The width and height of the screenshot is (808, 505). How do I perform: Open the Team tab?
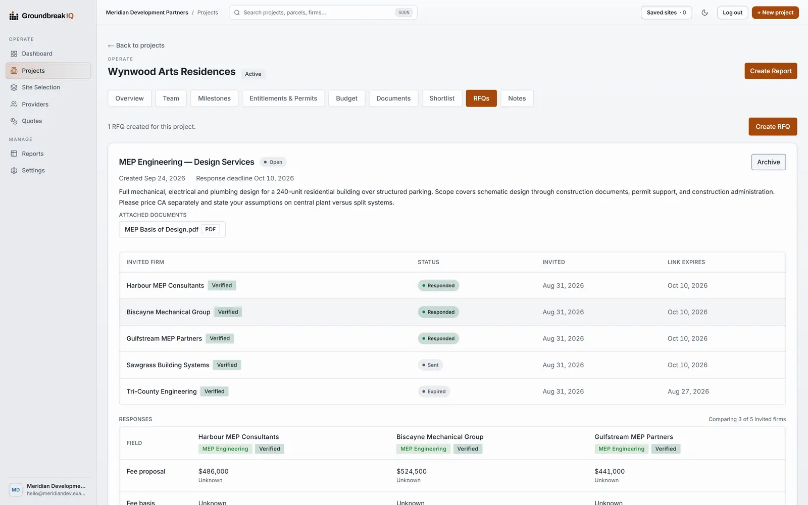point(171,98)
